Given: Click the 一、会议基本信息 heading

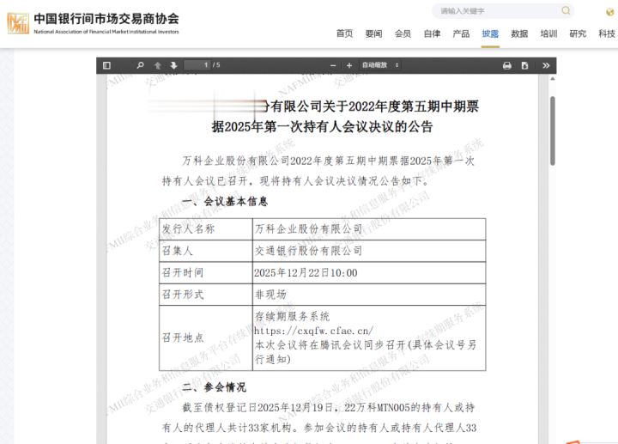Looking at the screenshot, I should click(226, 202).
